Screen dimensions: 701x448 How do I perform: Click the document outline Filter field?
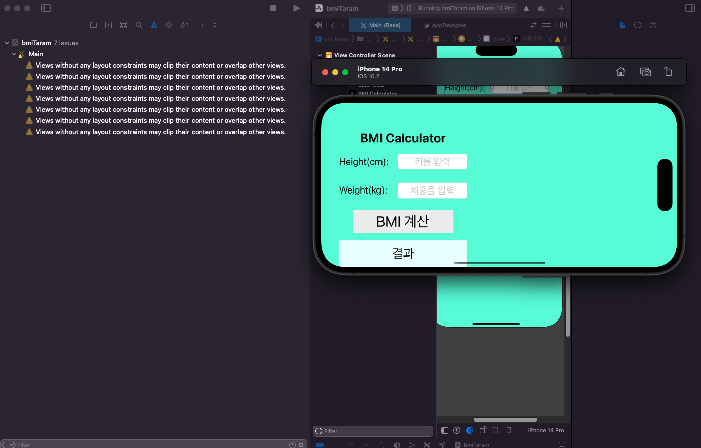pyautogui.click(x=373, y=431)
